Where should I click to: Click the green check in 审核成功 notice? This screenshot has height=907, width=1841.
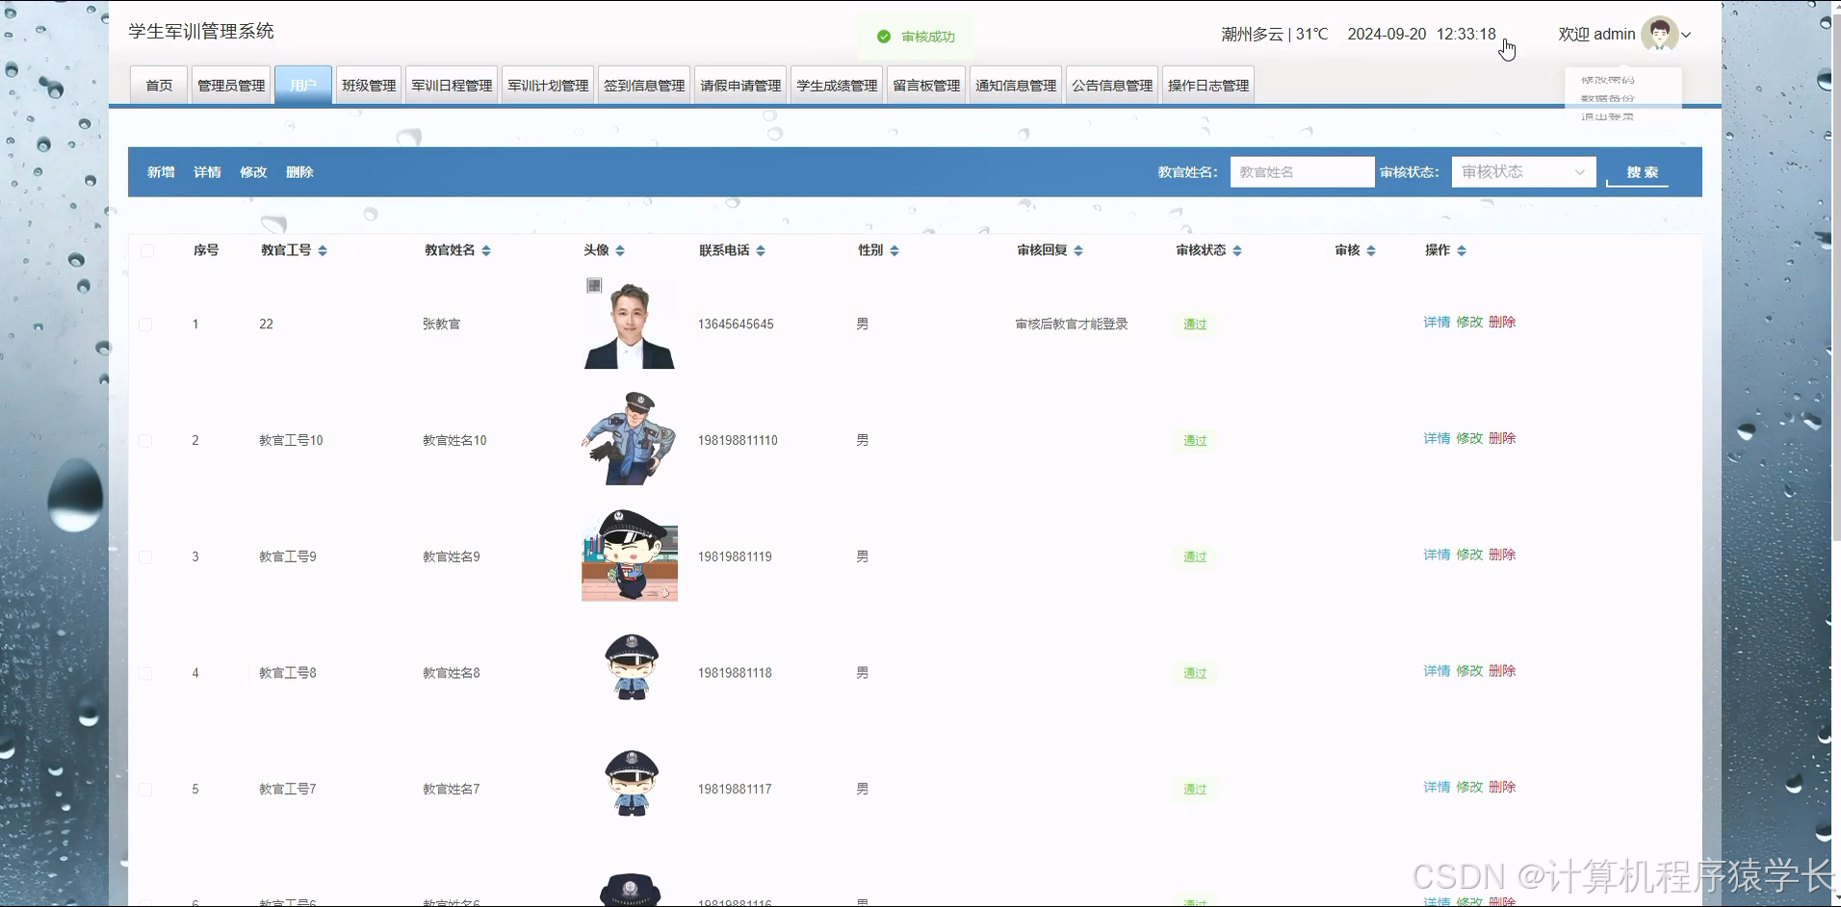tap(884, 36)
